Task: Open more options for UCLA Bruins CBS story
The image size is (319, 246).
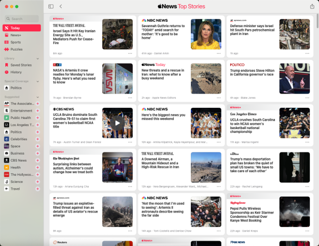Action: click(130, 142)
